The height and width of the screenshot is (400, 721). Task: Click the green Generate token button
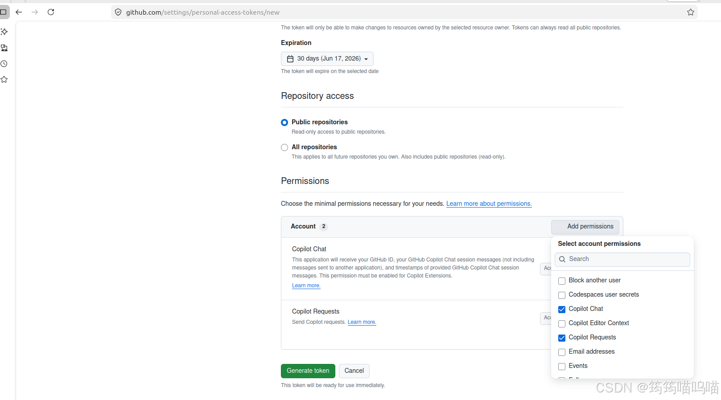click(x=308, y=371)
